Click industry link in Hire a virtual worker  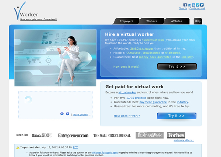click(x=187, y=57)
